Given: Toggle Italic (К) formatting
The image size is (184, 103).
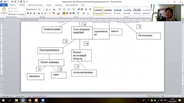Looking at the screenshot, I should click(x=31, y=13).
